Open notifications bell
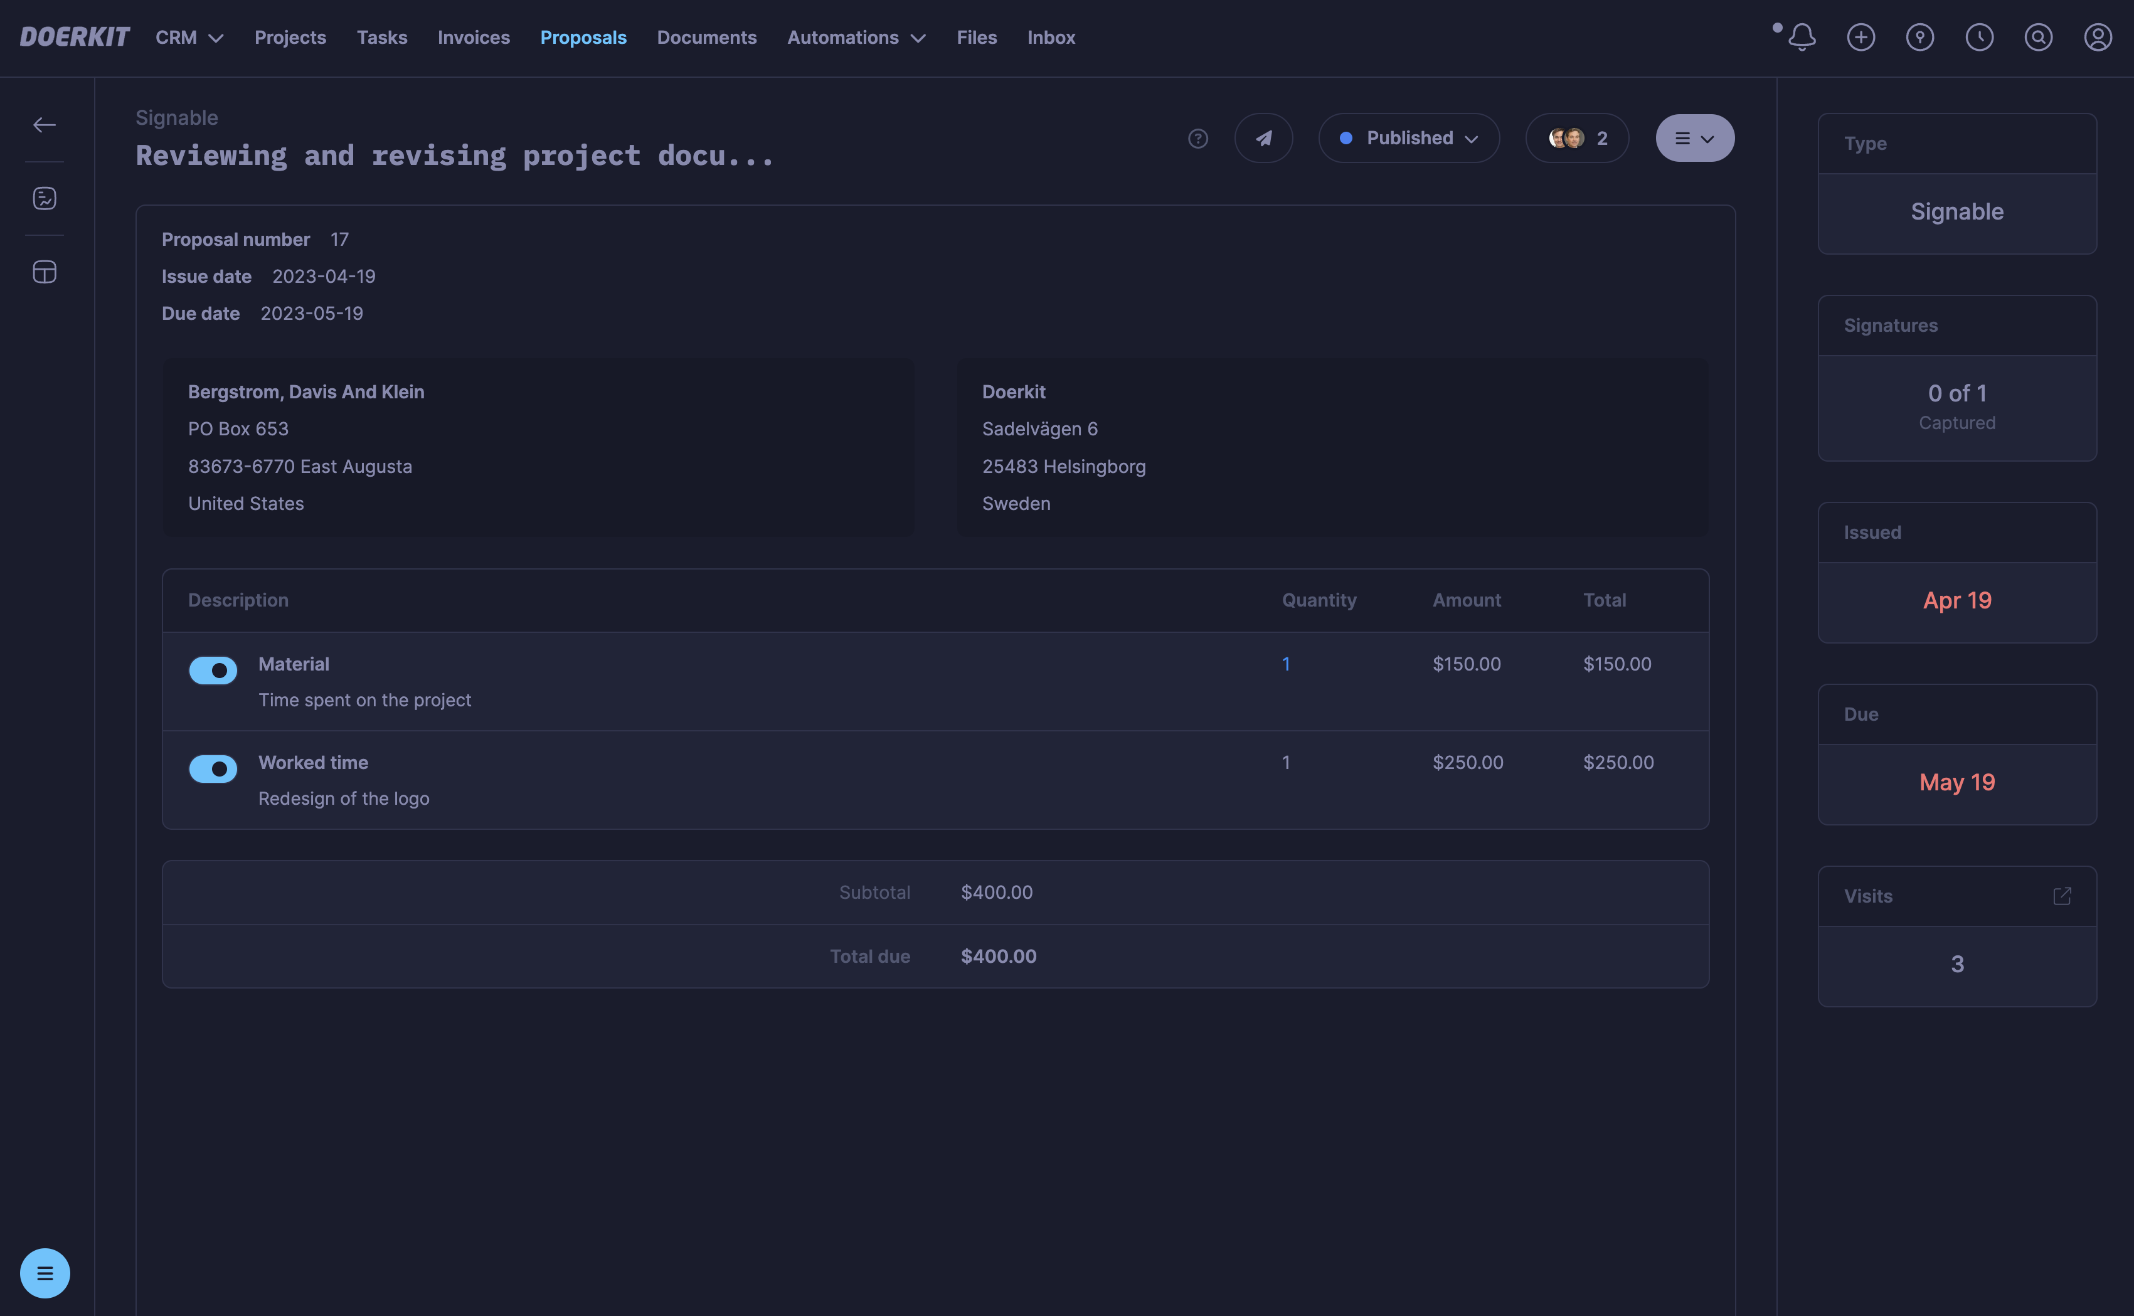This screenshot has width=2134, height=1316. tap(1802, 38)
